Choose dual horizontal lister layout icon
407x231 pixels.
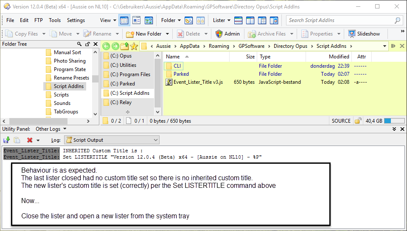(262, 20)
